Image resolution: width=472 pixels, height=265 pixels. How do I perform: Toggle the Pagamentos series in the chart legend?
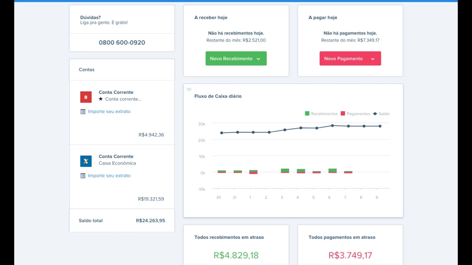click(355, 114)
